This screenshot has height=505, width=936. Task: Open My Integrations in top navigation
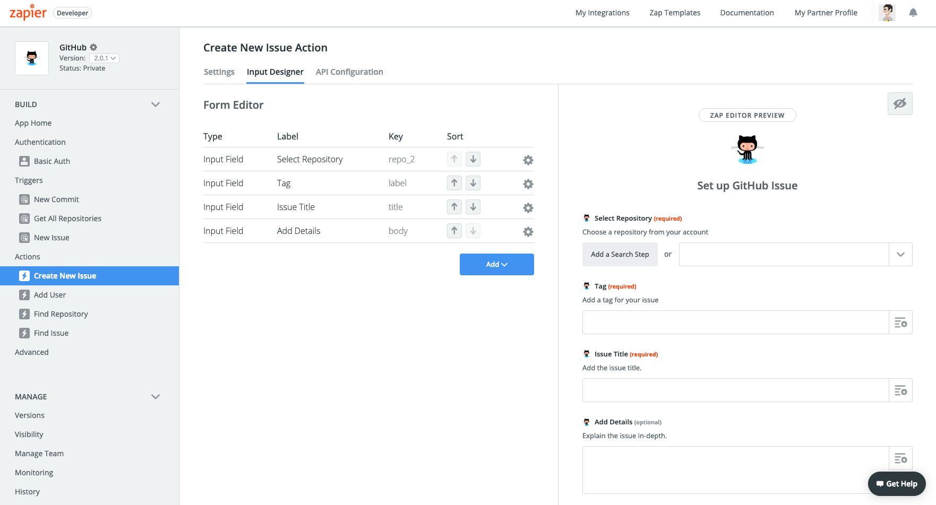[x=603, y=13]
